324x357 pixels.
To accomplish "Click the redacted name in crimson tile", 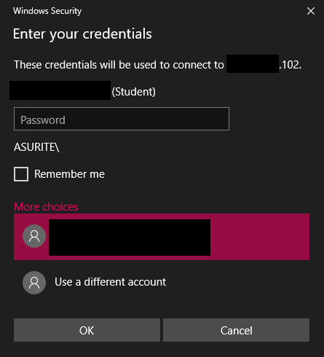I will coord(130,238).
